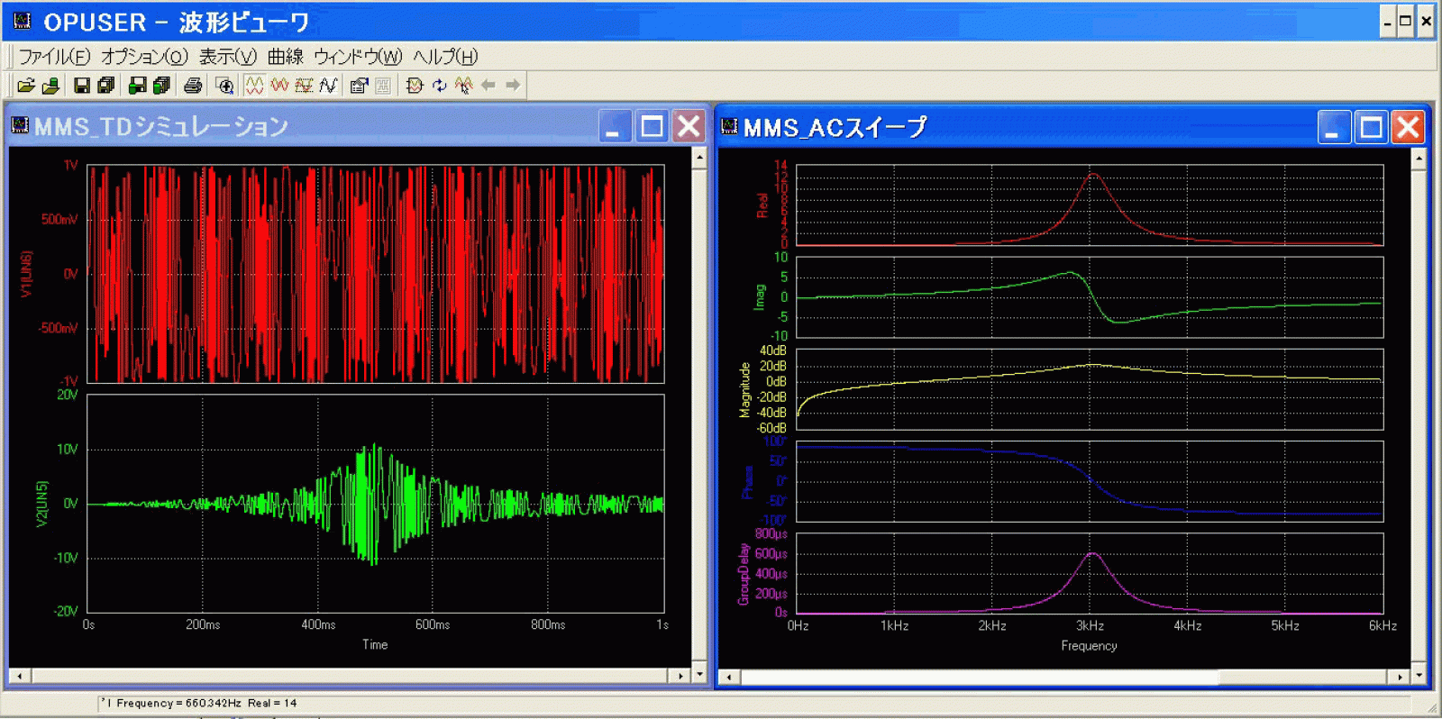The height and width of the screenshot is (719, 1442).
Task: Click the red V1 waveform plot area
Action: [375, 274]
